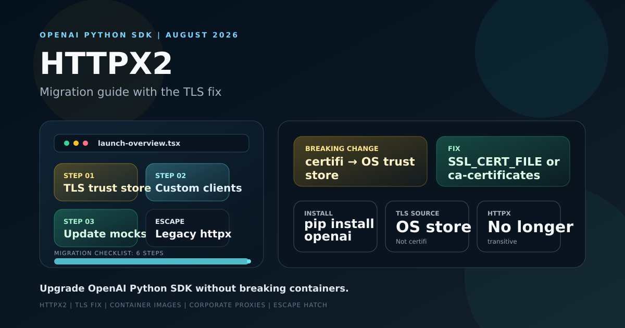Screen dimensions: 625x328
Task: Open the Step 02 Custom clients card
Action: coord(187,182)
